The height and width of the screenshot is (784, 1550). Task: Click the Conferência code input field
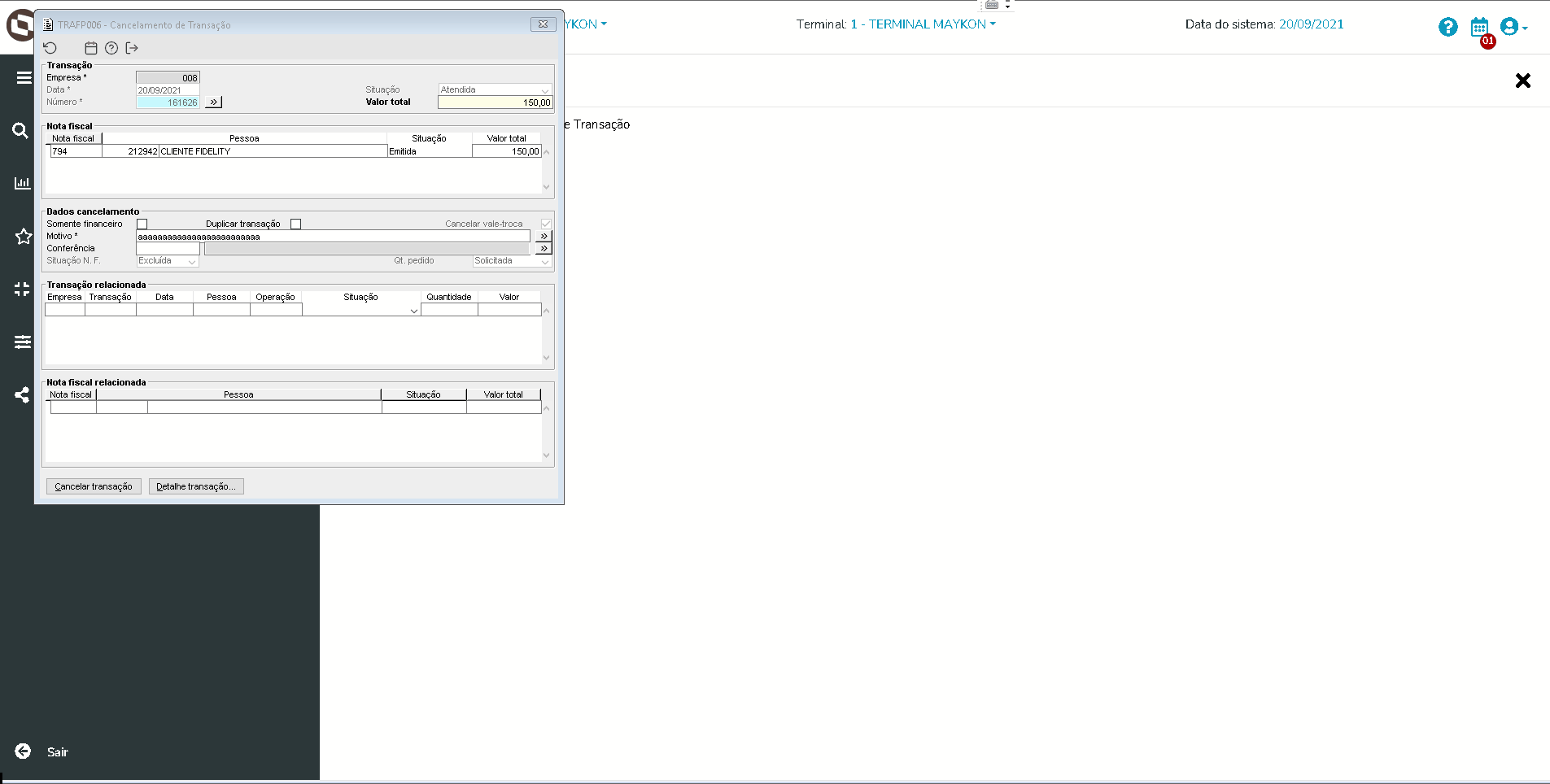168,248
